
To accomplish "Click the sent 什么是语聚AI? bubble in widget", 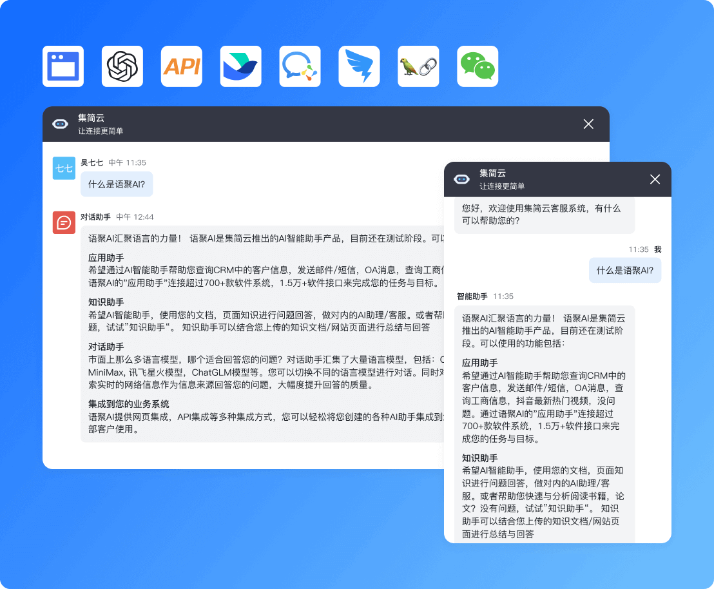I will click(624, 270).
